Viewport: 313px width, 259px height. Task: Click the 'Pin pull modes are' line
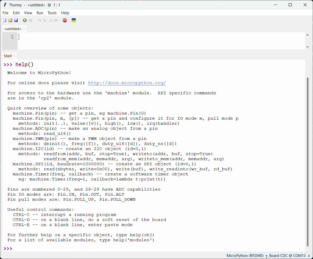(x=71, y=199)
